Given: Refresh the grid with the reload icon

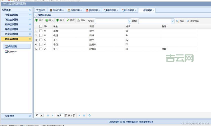Looking at the screenshot, I should (x=89, y=115).
